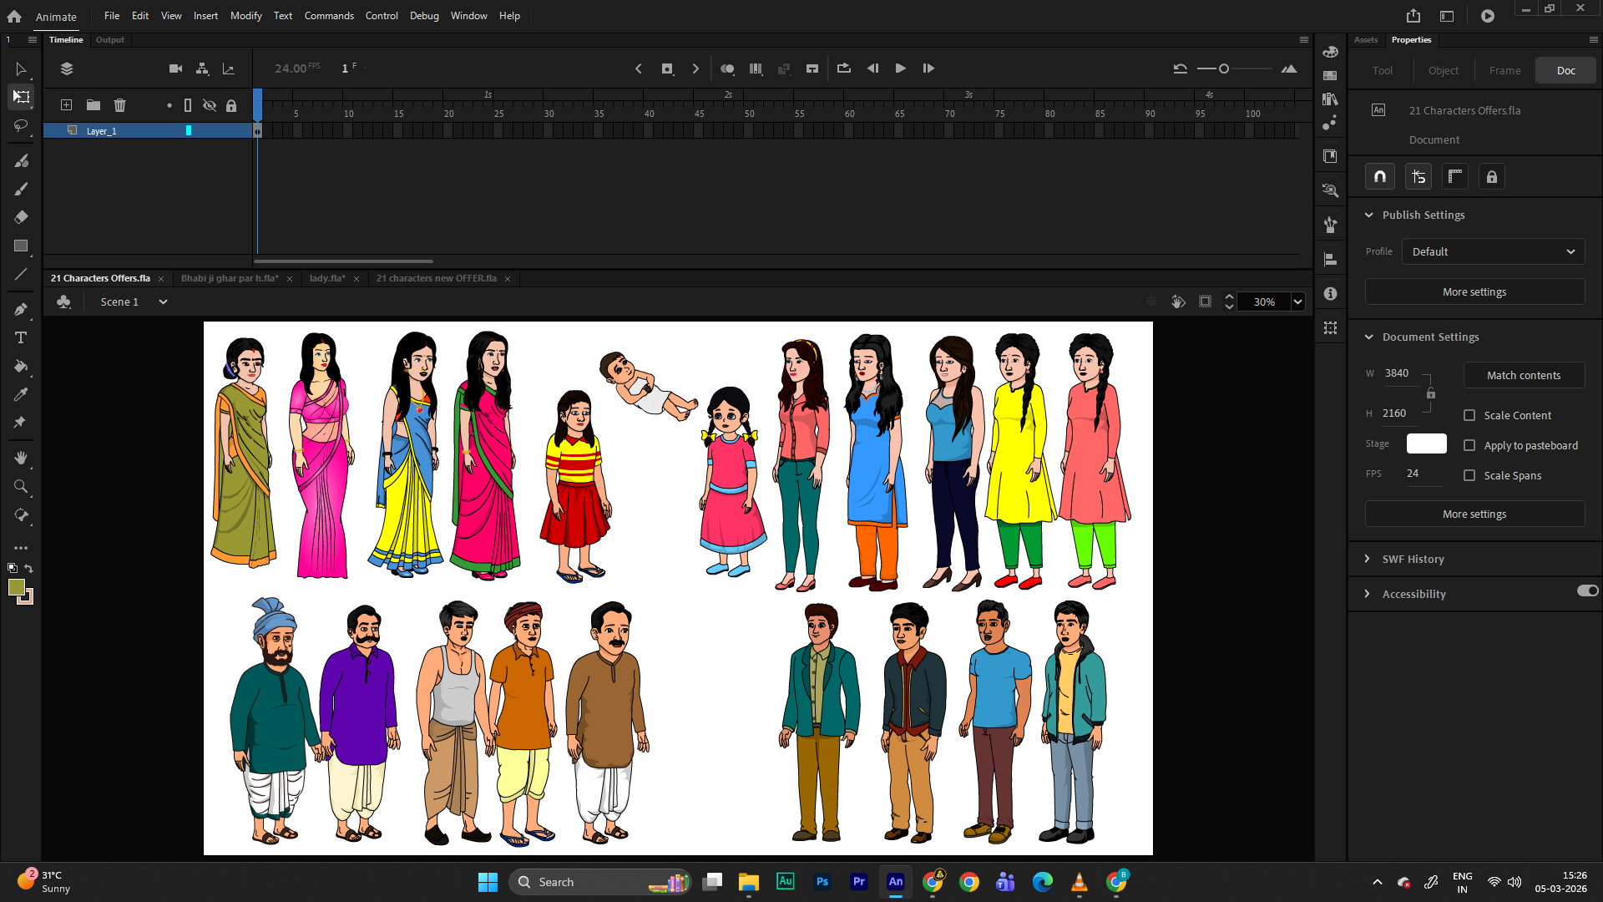This screenshot has width=1603, height=902.
Task: Enable the Scale Content checkbox
Action: [1469, 415]
